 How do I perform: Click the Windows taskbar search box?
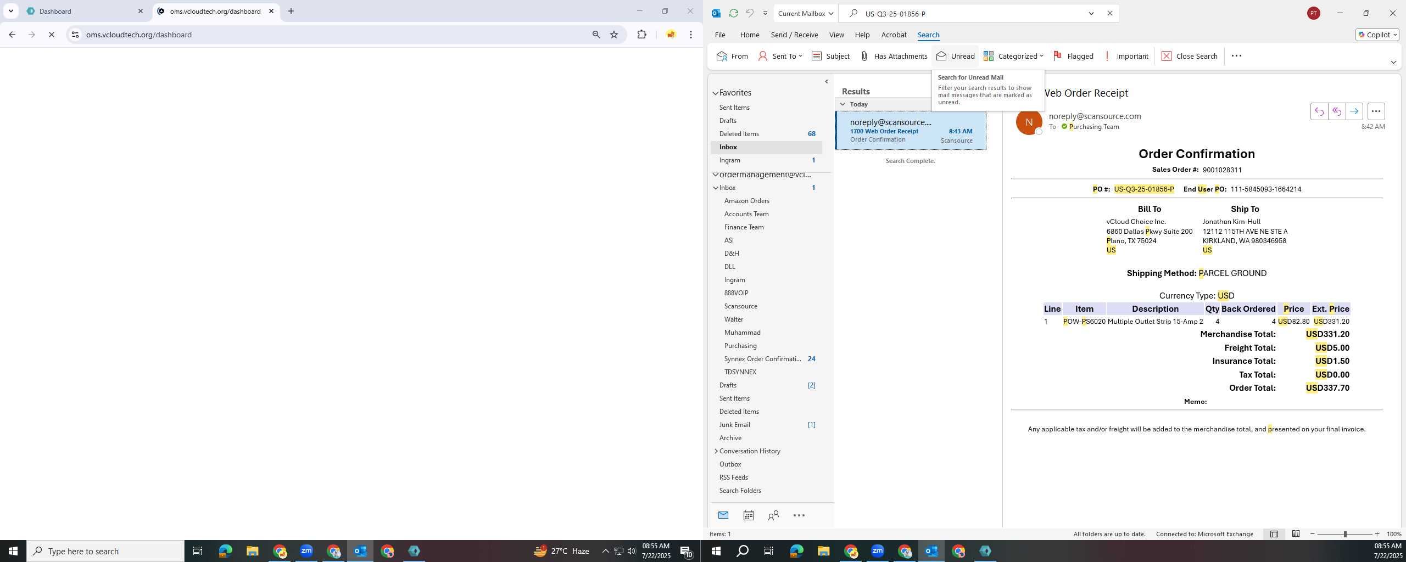coord(105,551)
